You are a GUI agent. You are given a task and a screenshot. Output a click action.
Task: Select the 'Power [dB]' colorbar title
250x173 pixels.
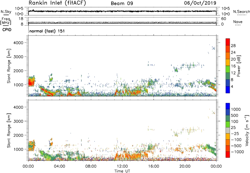[x=238, y=66]
